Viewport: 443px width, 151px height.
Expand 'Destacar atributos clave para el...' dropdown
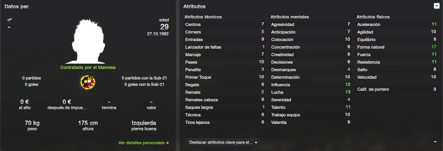(223, 143)
